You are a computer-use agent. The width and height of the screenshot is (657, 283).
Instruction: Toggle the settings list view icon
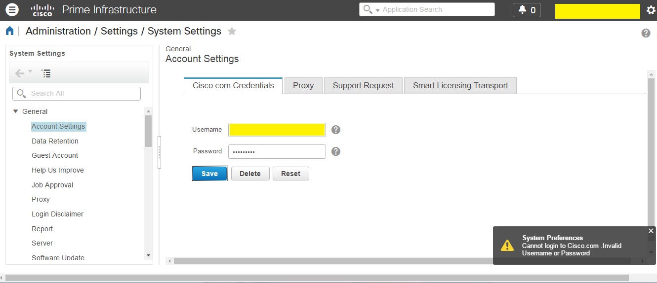coord(46,73)
